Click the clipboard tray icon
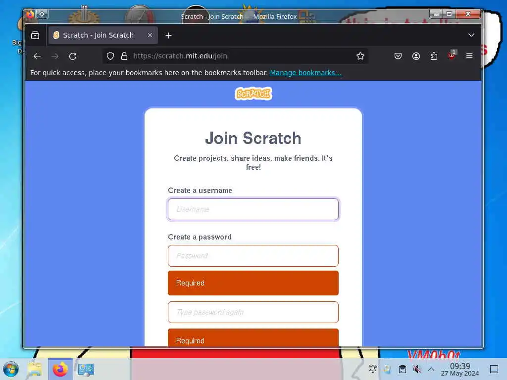This screenshot has width=507, height=380. pos(402,369)
